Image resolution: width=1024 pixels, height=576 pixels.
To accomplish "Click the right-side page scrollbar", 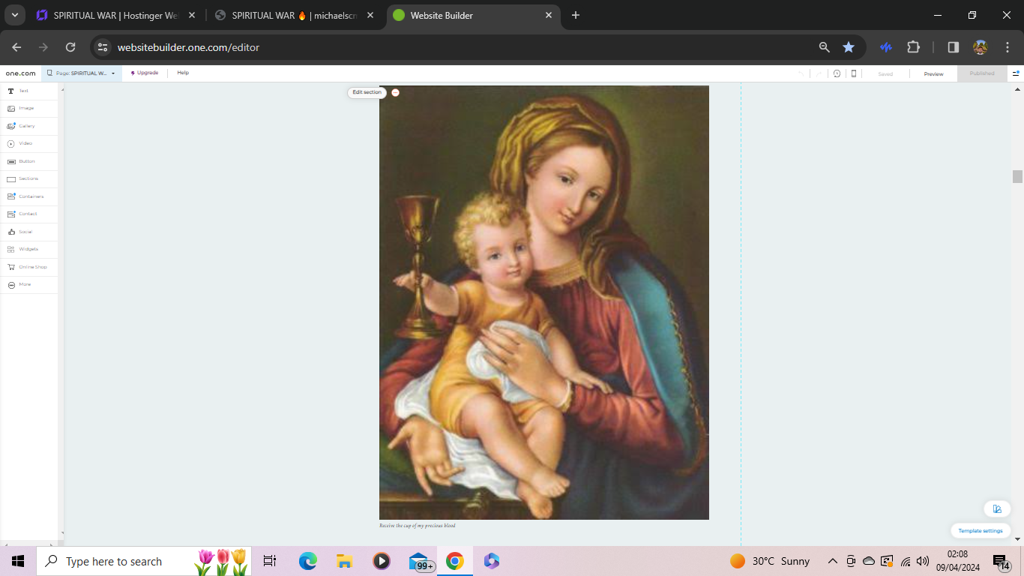I will click(x=1017, y=177).
